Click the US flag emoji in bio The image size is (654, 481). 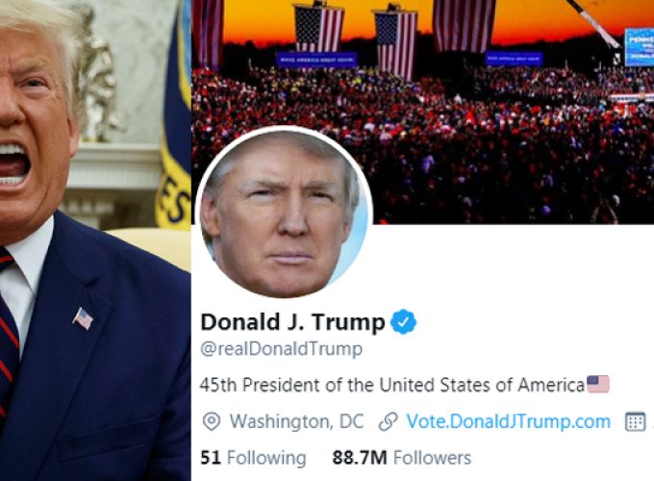point(598,384)
